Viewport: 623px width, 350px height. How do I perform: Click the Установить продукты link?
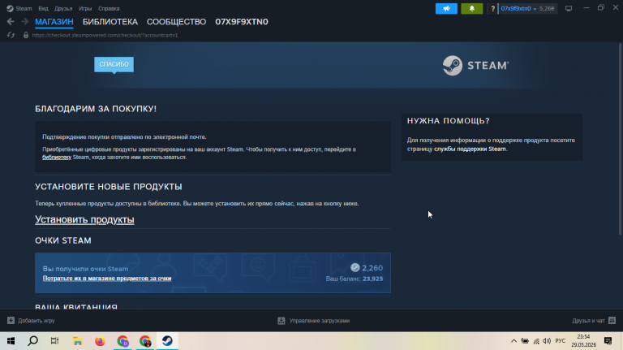[x=84, y=219]
